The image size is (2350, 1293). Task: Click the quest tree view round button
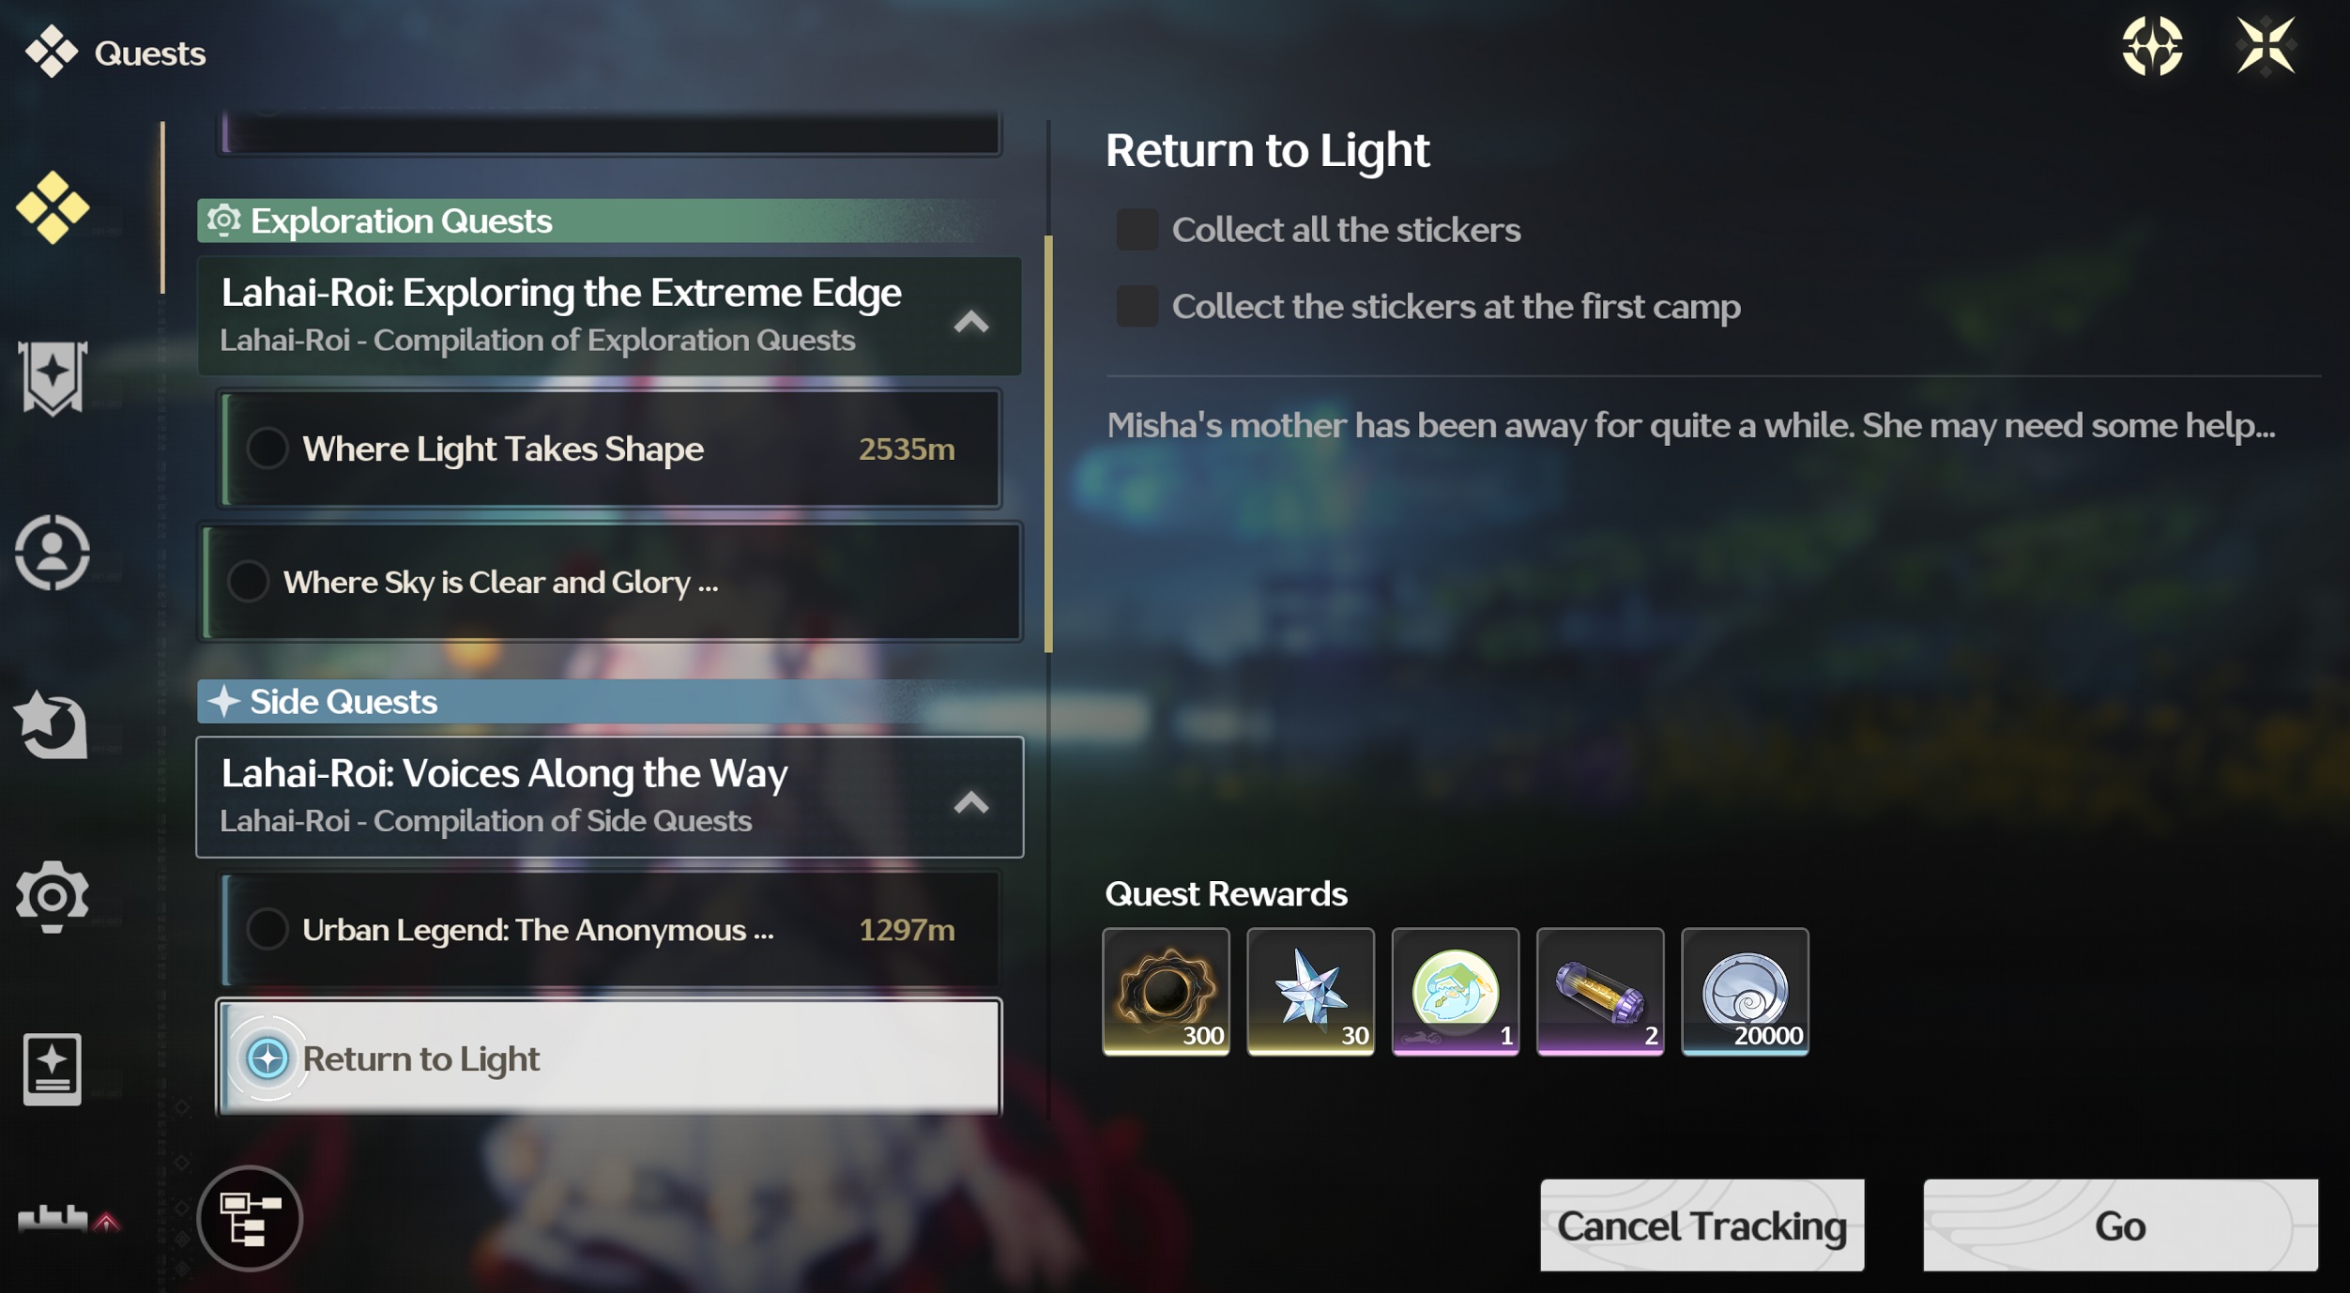click(x=250, y=1218)
